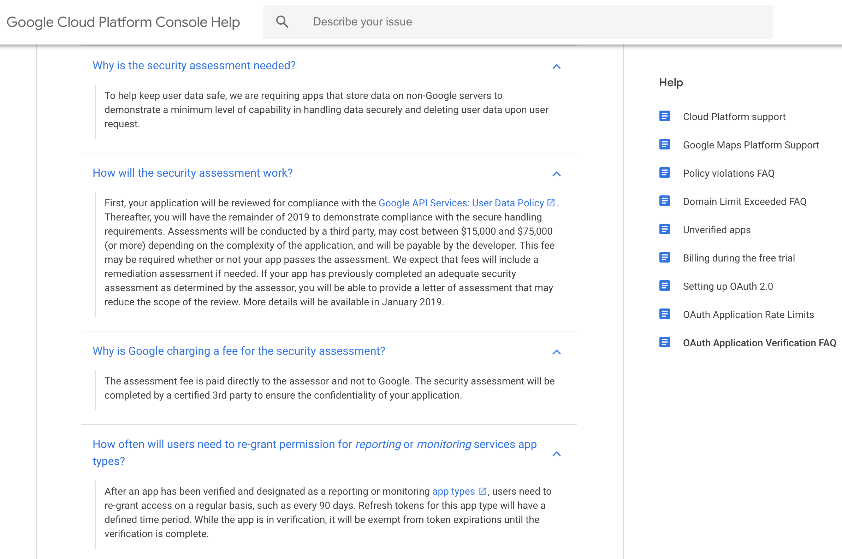Click document icon beside OAuth Application Rate Limits
Viewport: 842px width, 559px height.
[664, 314]
